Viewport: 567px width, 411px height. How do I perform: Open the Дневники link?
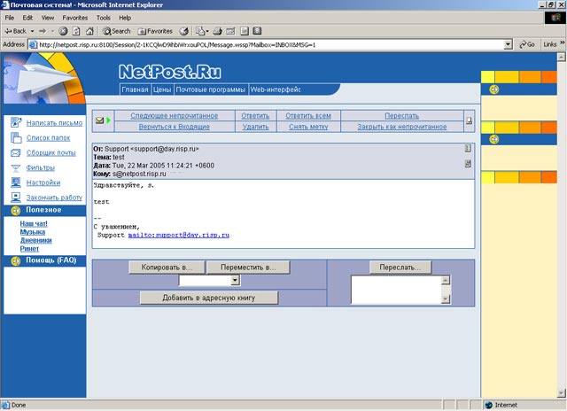pos(35,240)
